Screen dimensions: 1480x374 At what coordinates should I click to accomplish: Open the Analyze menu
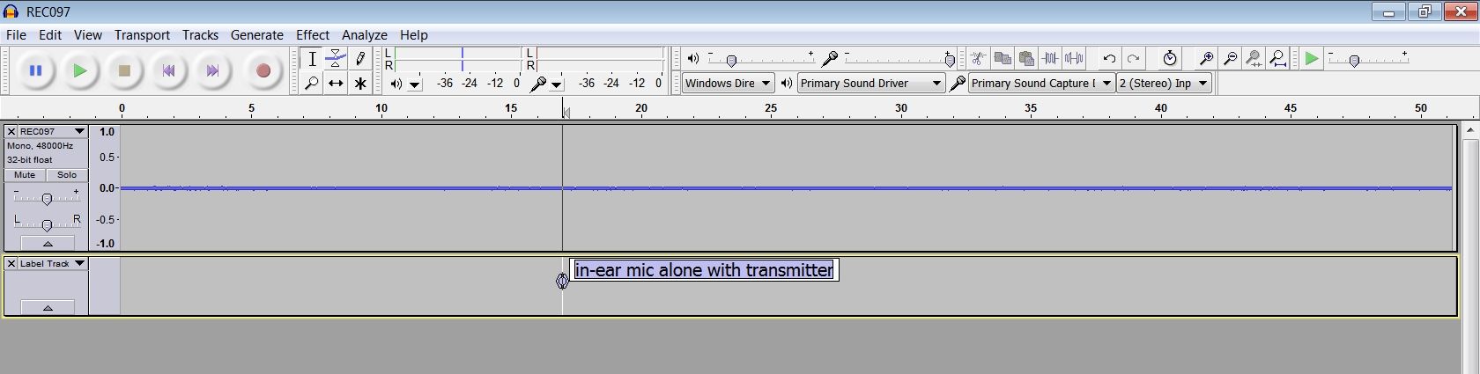coord(364,35)
